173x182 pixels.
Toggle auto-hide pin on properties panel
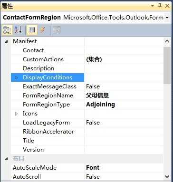[x=160, y=6]
